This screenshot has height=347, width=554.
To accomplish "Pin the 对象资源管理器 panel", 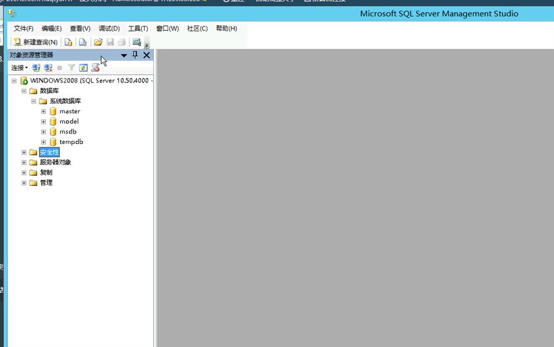I will point(135,55).
